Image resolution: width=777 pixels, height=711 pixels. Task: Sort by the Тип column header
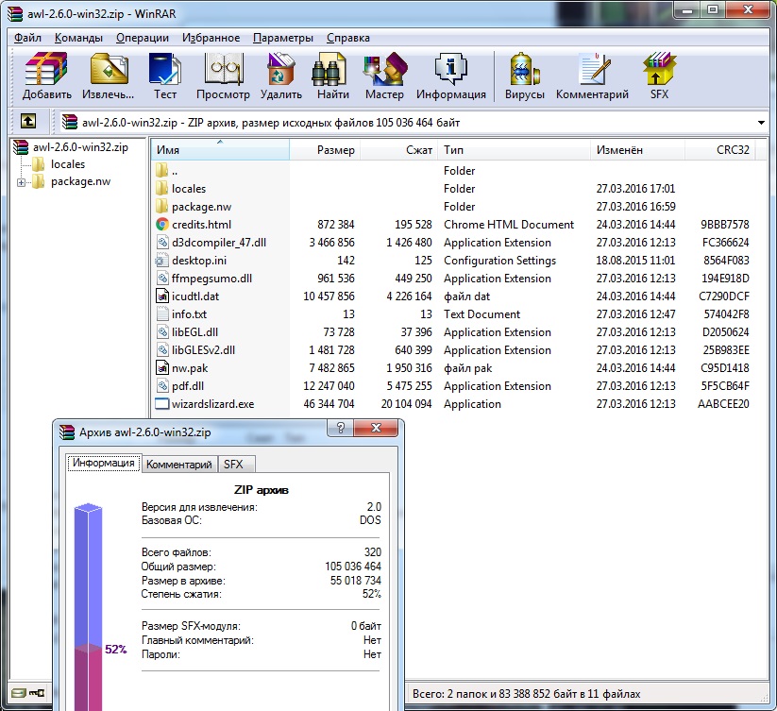tap(514, 149)
